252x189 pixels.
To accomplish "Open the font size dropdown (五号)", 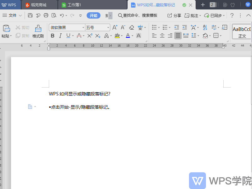I will click(97, 28).
